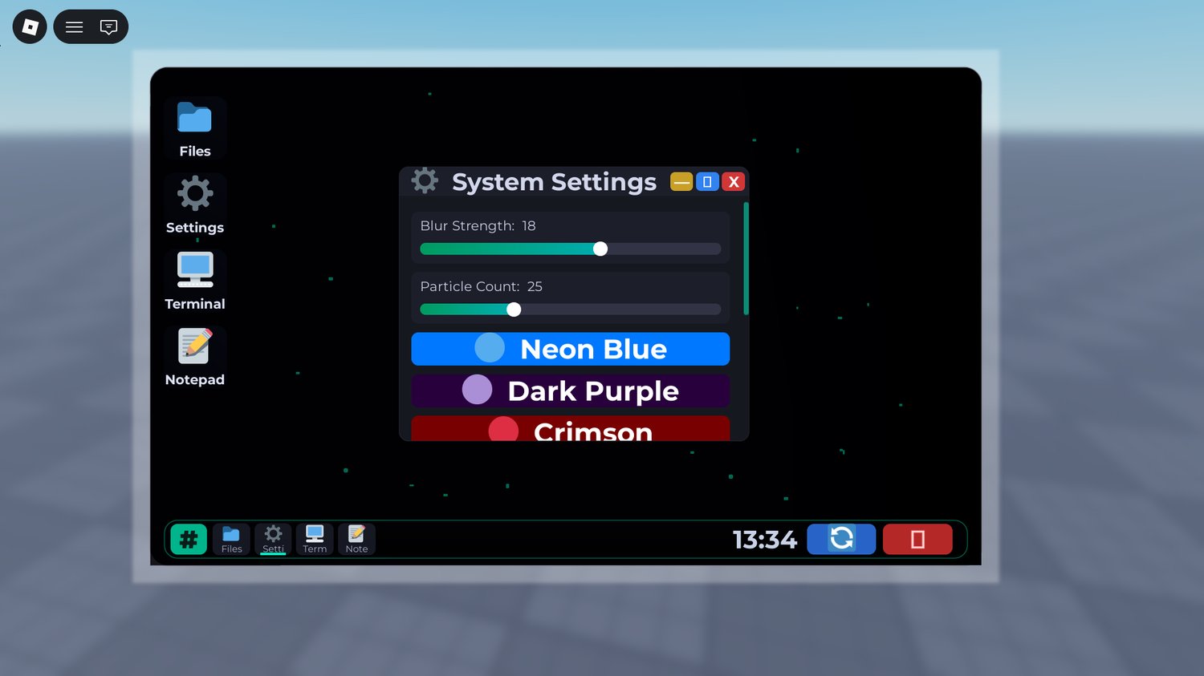Open the Roblox logo menu

[x=30, y=27]
